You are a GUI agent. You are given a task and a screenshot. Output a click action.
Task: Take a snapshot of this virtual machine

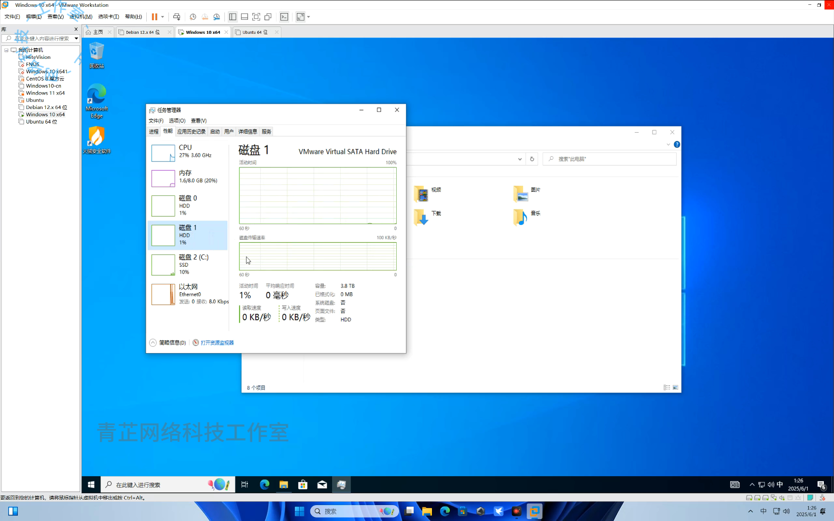point(193,17)
